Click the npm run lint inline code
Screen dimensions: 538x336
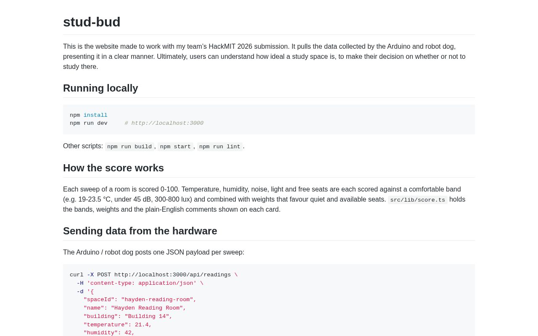point(220,147)
